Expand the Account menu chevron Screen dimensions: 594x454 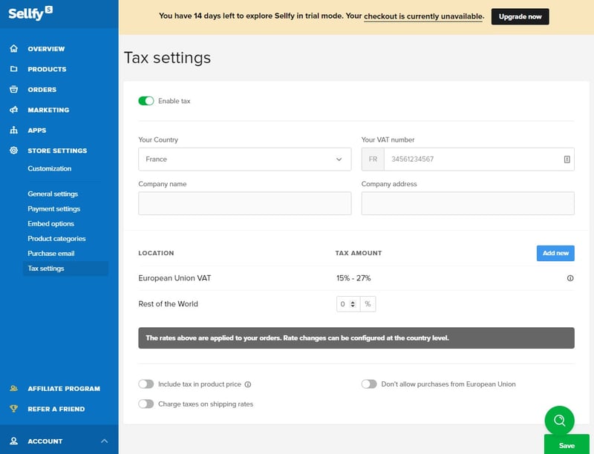point(104,441)
